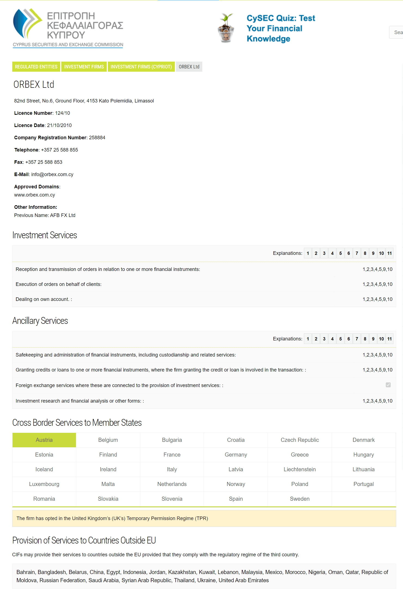Select Estonia in member states
The width and height of the screenshot is (403, 616).
(44, 455)
